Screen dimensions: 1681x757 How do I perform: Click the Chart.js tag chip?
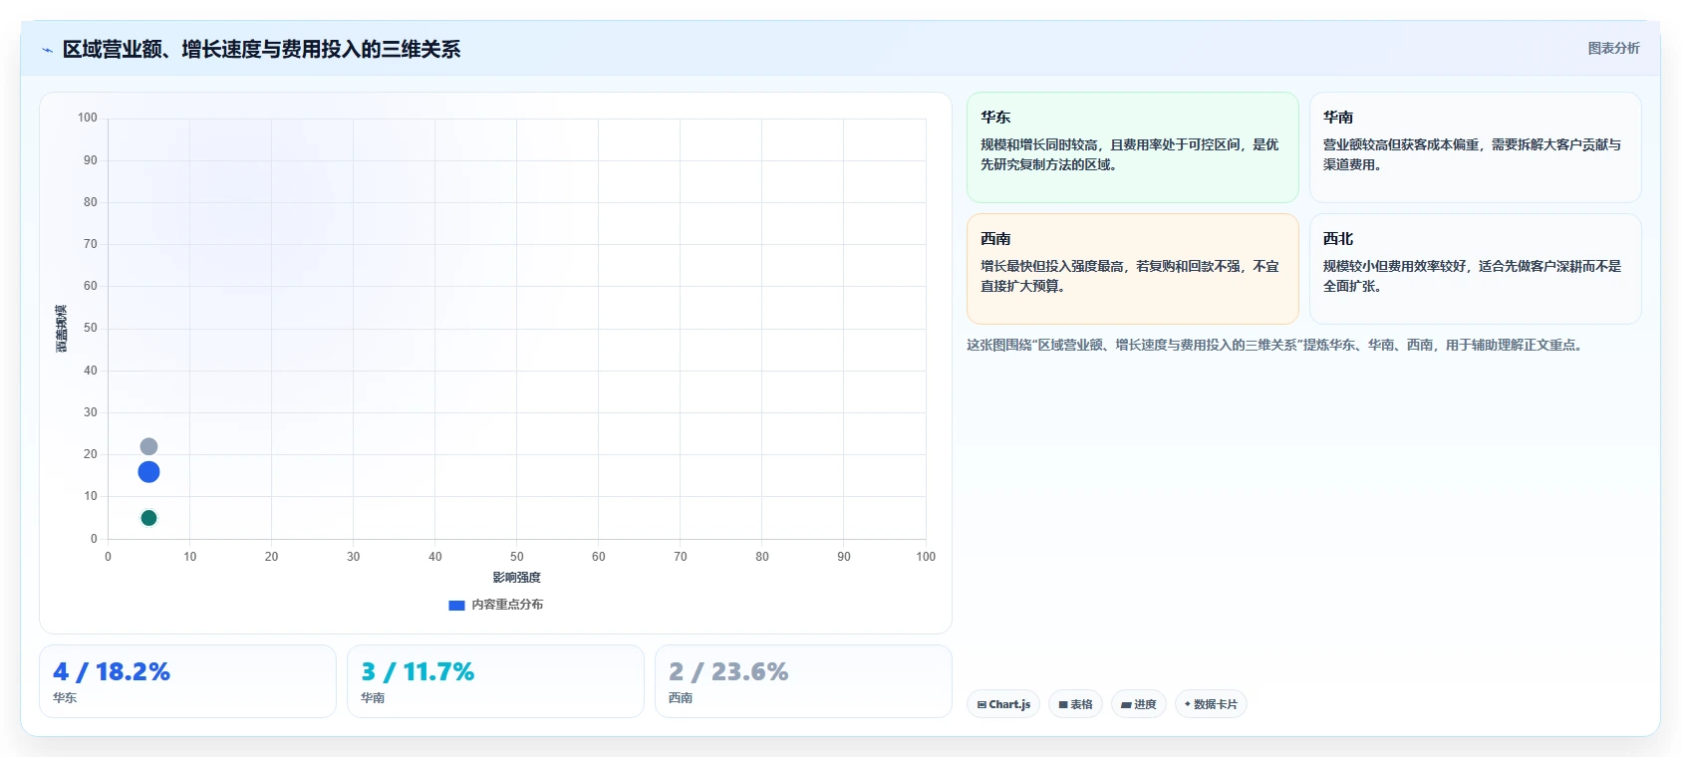pos(1003,704)
